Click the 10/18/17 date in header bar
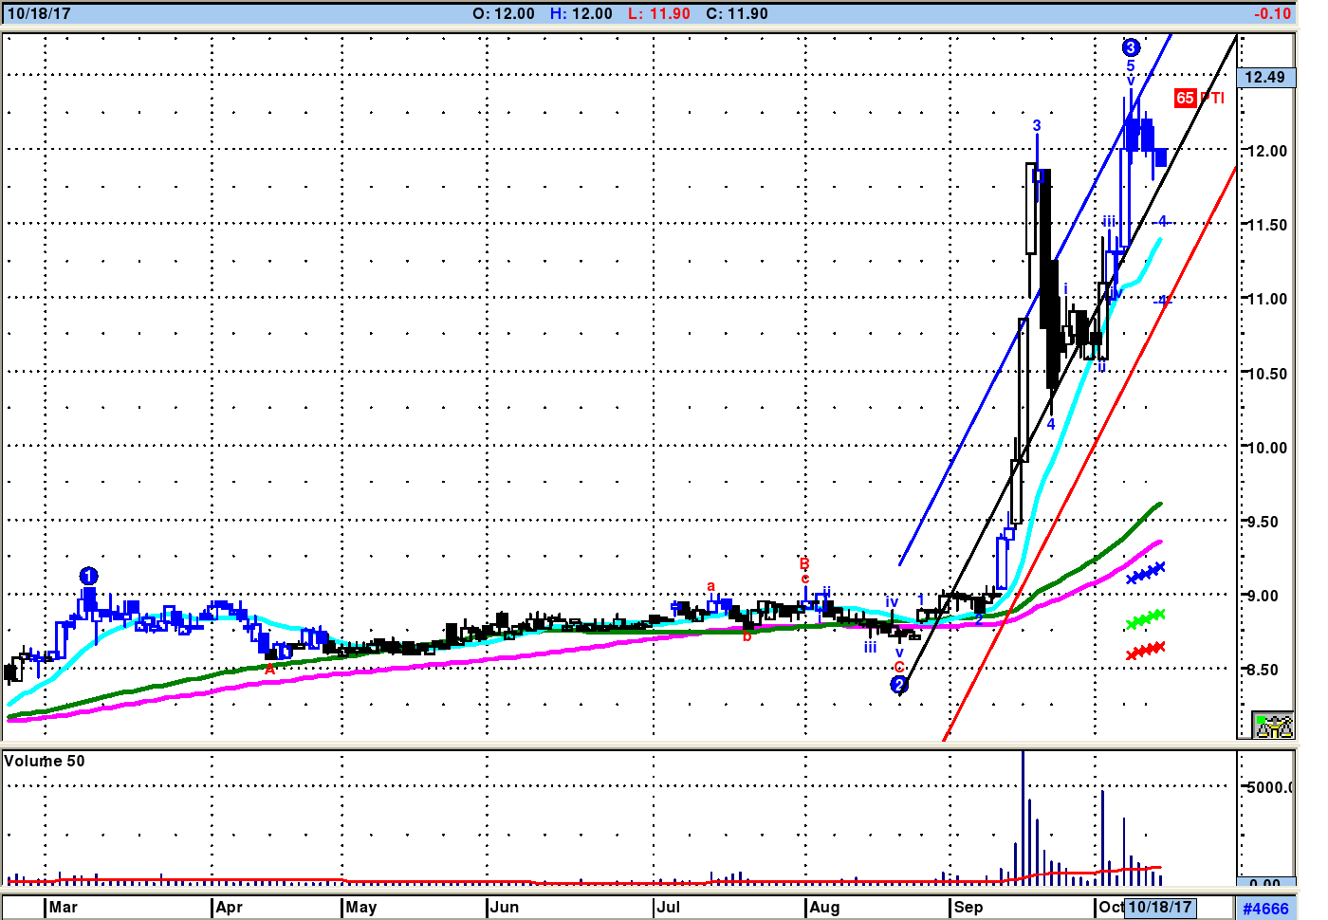The image size is (1328, 920). (x=39, y=13)
